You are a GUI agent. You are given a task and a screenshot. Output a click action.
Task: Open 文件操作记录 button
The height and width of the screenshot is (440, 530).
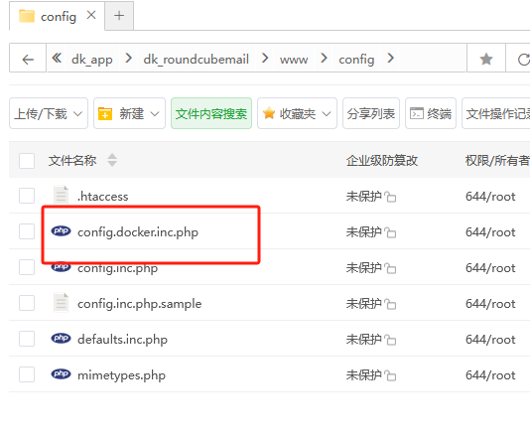point(497,113)
